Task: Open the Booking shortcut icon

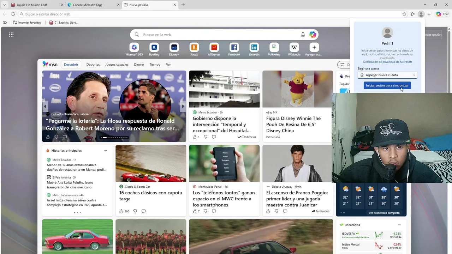Action: pyautogui.click(x=154, y=47)
